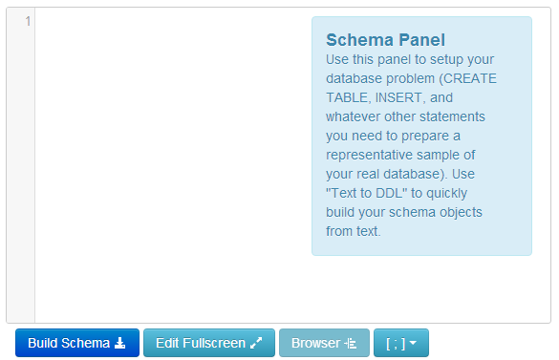Click the "Edit Fullscreen" text label
559x360 pixels.
click(x=201, y=343)
